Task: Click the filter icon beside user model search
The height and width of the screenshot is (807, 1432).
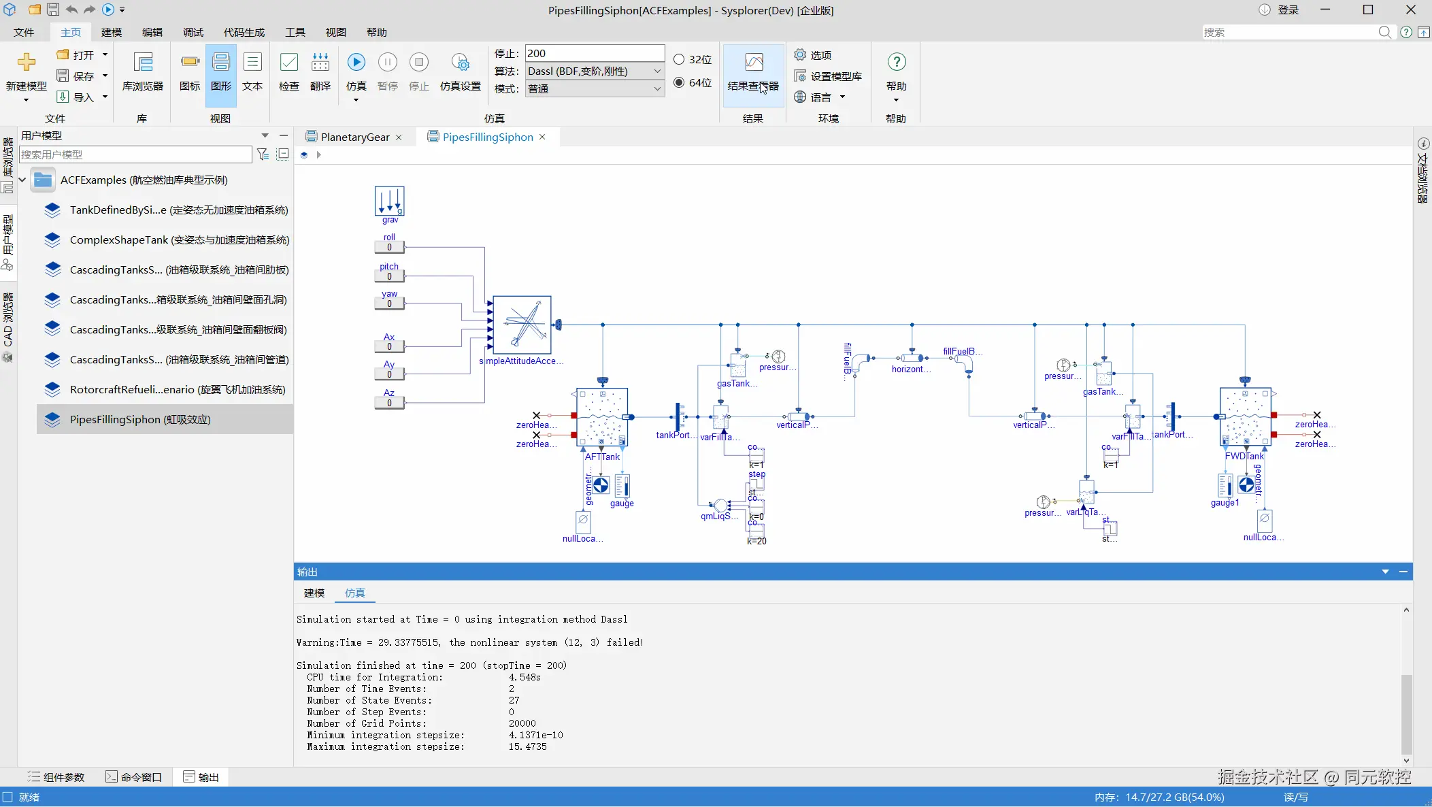Action: (263, 154)
